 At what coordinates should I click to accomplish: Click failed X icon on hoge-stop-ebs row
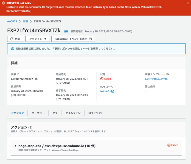click(x=169, y=145)
